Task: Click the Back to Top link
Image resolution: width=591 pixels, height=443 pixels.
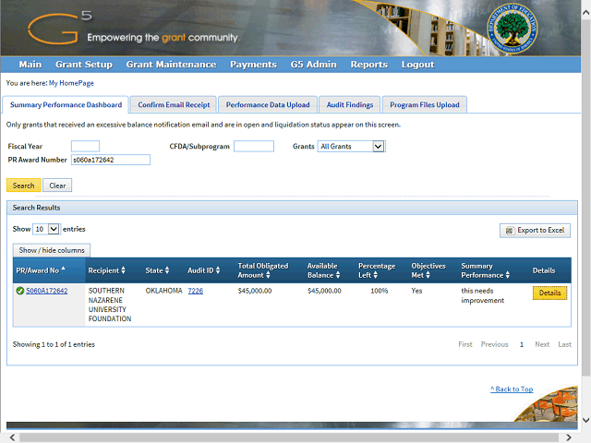Action: click(512, 389)
